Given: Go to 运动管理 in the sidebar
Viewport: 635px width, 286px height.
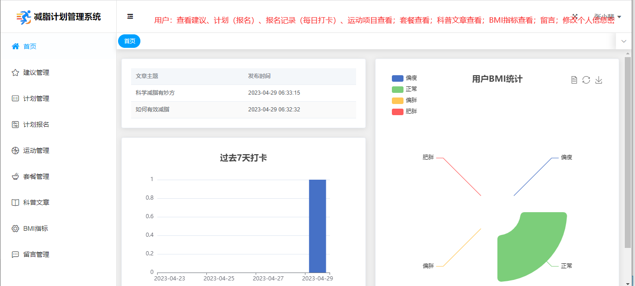Looking at the screenshot, I should pyautogui.click(x=36, y=150).
